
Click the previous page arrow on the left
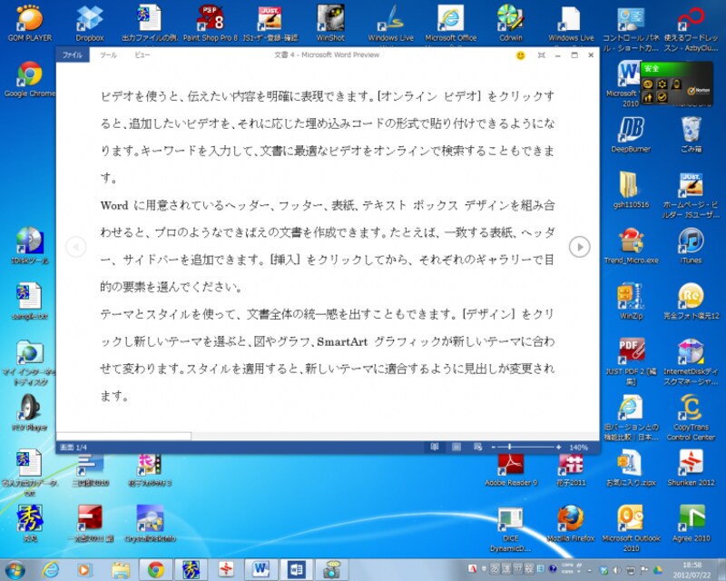(x=74, y=244)
